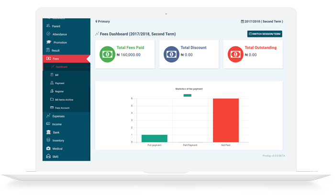Go to Bill Items Archive
335x196 pixels.
coord(64,99)
